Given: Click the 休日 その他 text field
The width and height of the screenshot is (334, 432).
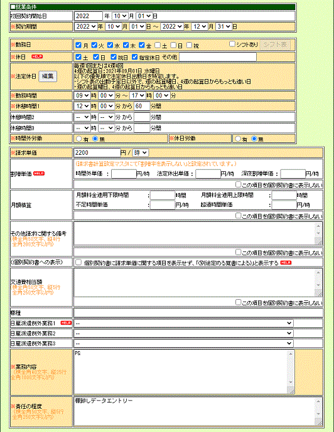Looking at the screenshot, I should tap(218, 57).
